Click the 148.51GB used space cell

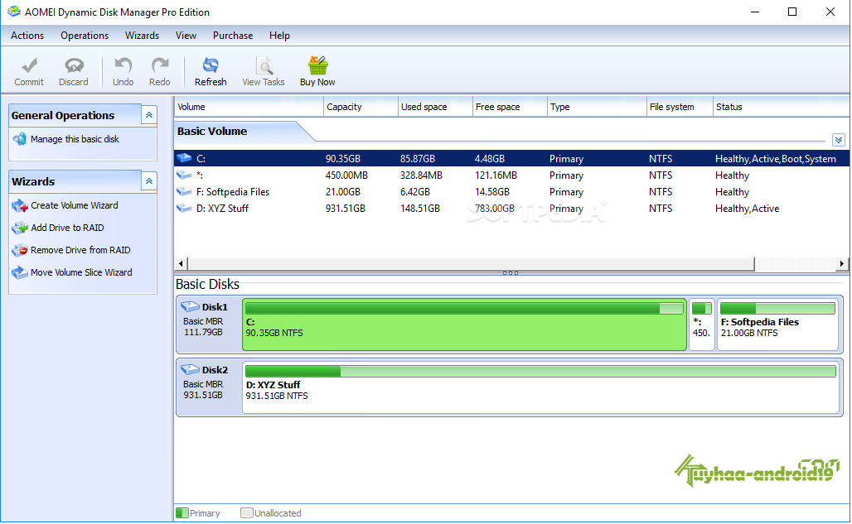point(420,209)
